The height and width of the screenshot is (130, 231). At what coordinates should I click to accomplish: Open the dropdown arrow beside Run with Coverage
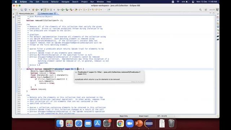coord(69,10)
